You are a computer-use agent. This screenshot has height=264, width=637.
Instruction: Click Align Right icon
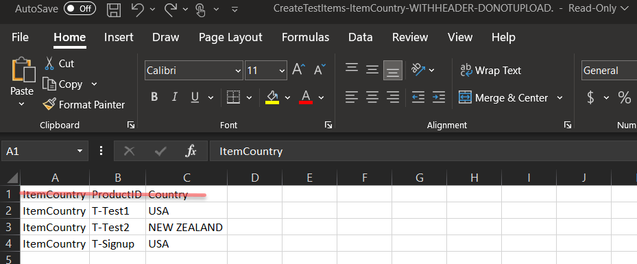click(393, 97)
